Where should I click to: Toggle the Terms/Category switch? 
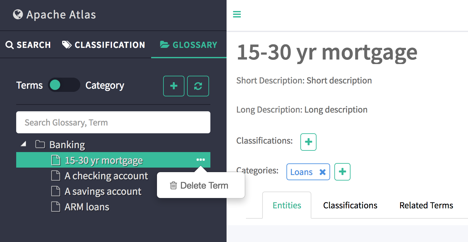(x=64, y=85)
